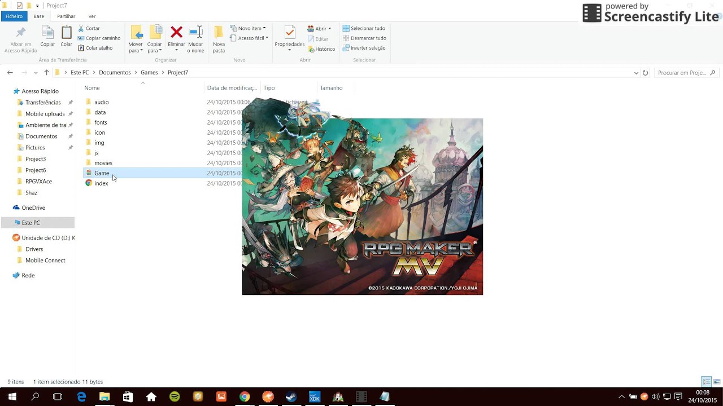Click the Cortar scissors option
This screenshot has width=723, height=406.
click(89, 28)
